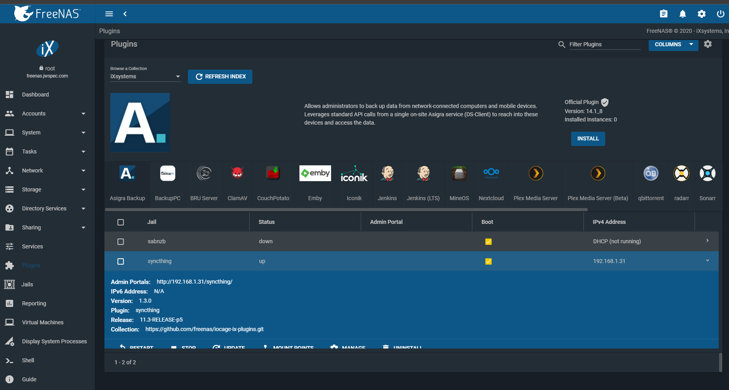Select the BackupPC plugin icon
This screenshot has width=729, height=390.
coord(168,173)
